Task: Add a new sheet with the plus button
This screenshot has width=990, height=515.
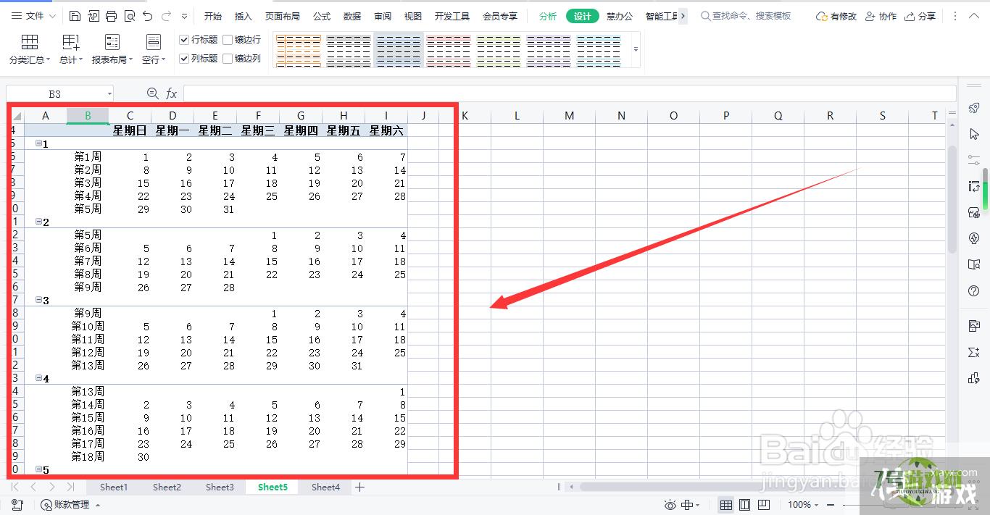Action: click(359, 487)
